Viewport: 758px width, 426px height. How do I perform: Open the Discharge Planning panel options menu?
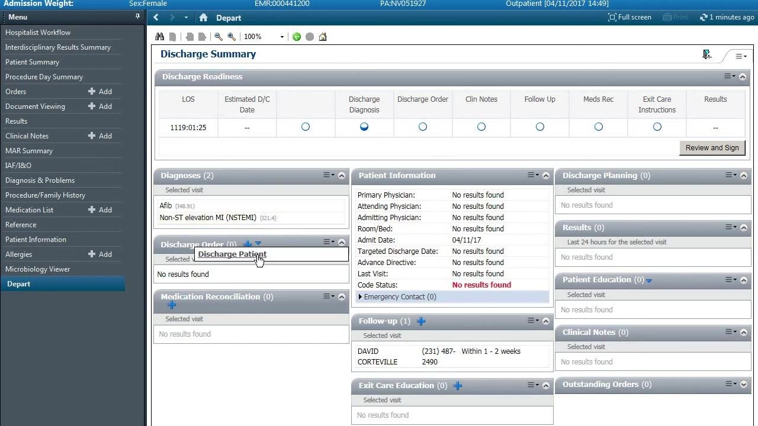pyautogui.click(x=730, y=175)
